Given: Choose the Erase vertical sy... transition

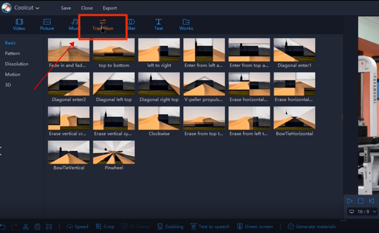Looking at the screenshot, I should pyautogui.click(x=114, y=121).
